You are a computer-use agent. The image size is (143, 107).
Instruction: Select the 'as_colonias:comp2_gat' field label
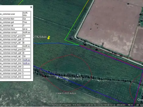[10, 53]
